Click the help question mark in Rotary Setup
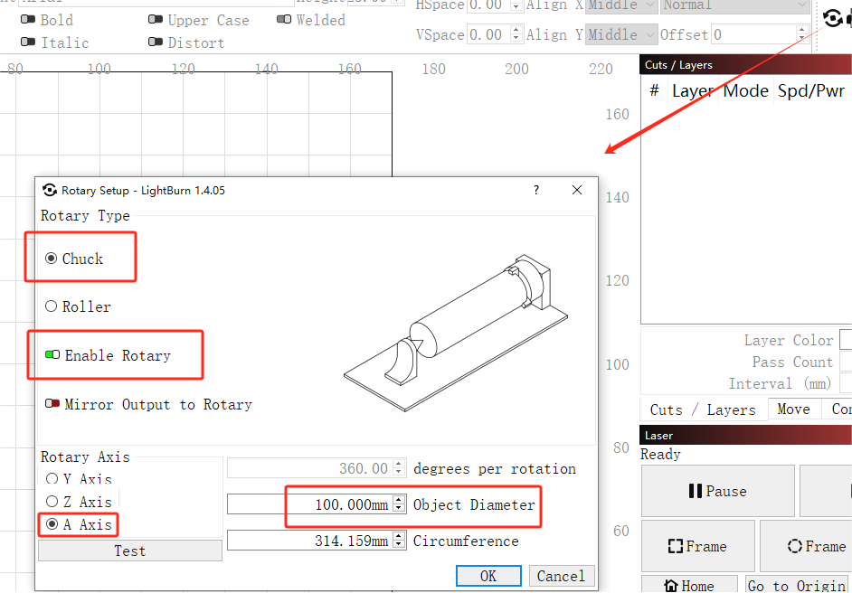The width and height of the screenshot is (852, 593). click(536, 190)
